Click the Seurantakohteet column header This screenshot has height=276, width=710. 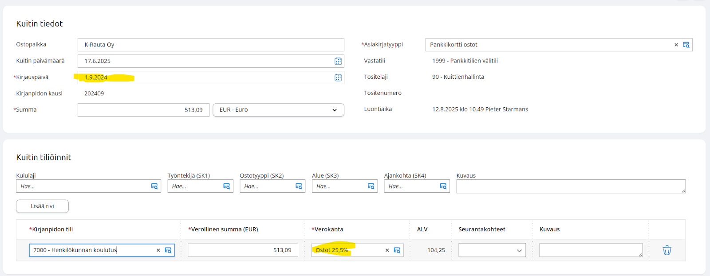coord(482,229)
